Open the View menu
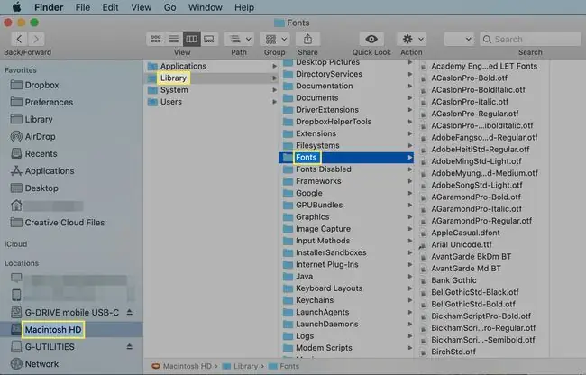This screenshot has height=375, width=586. (x=141, y=7)
